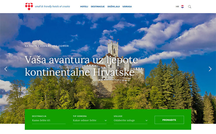The height and width of the screenshot is (134, 216).
Task: Go to previous slide with left arrow
Action: (x=6, y=69)
